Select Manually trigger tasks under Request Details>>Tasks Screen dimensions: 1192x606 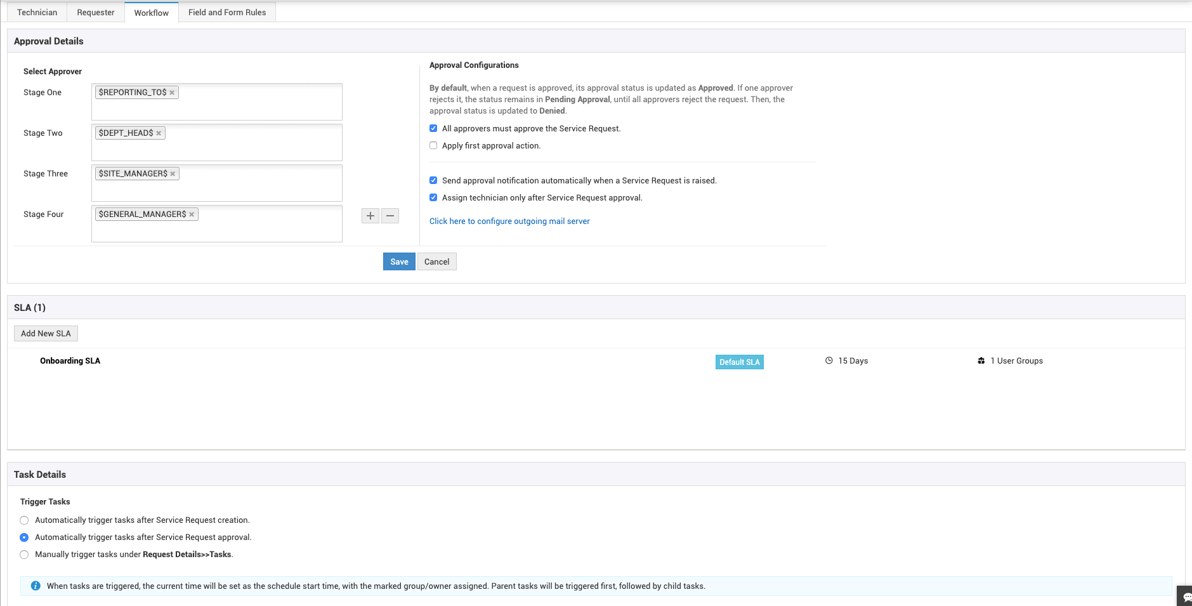24,554
